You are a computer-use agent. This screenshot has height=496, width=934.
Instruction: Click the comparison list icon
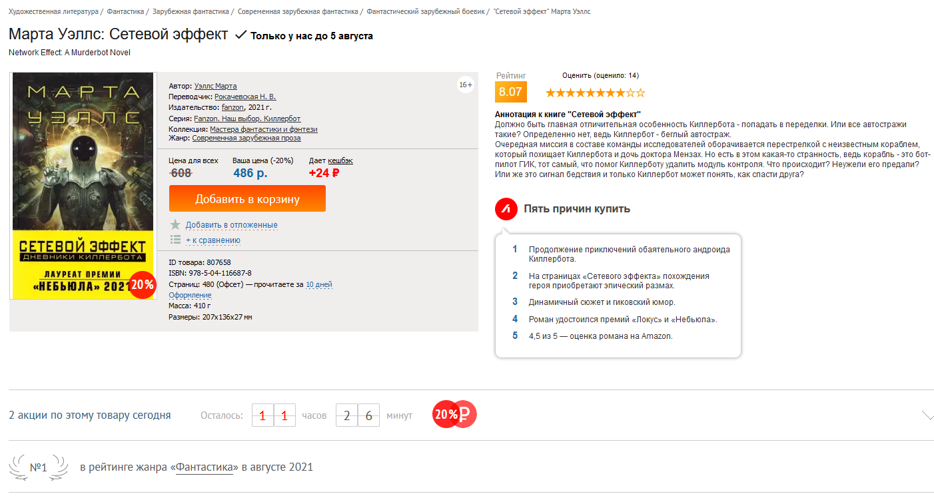(x=175, y=240)
